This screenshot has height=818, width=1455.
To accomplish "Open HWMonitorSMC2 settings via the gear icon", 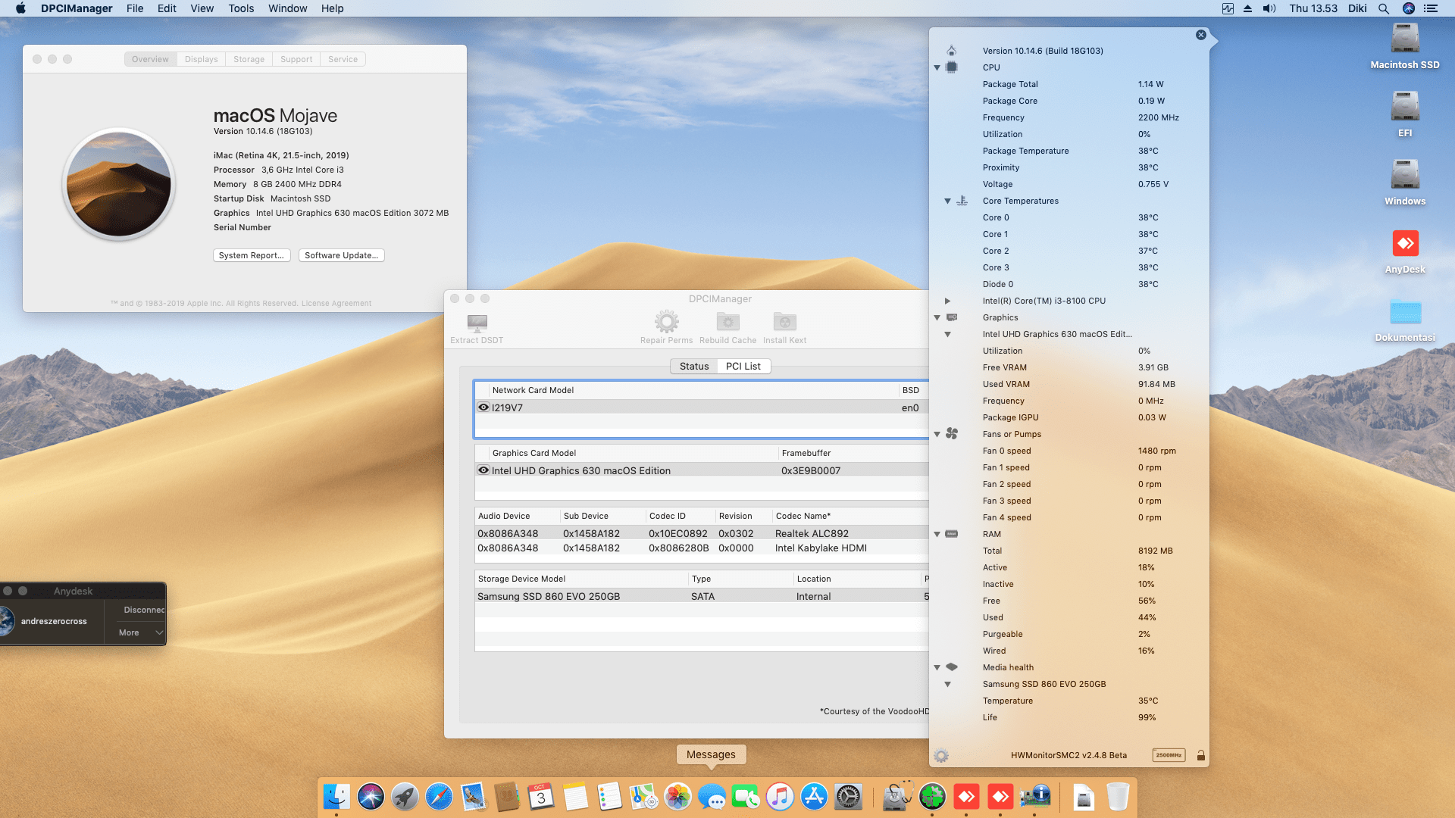I will click(x=942, y=755).
